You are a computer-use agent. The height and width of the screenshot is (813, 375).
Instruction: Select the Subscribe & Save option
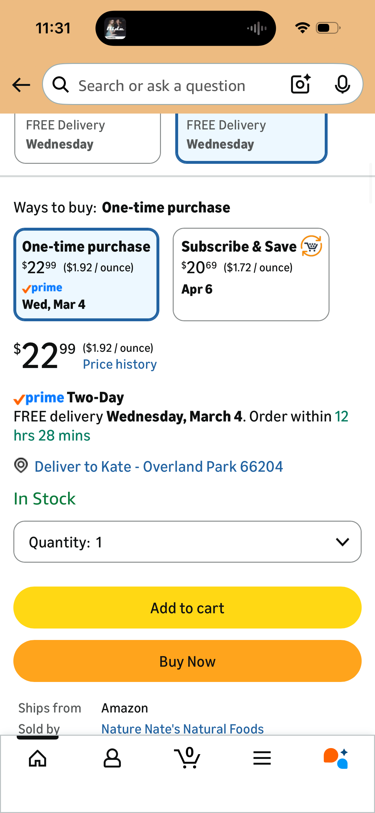[x=251, y=274]
